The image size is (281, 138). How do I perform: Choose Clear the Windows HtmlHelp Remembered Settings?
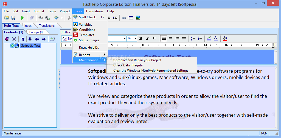(152, 71)
